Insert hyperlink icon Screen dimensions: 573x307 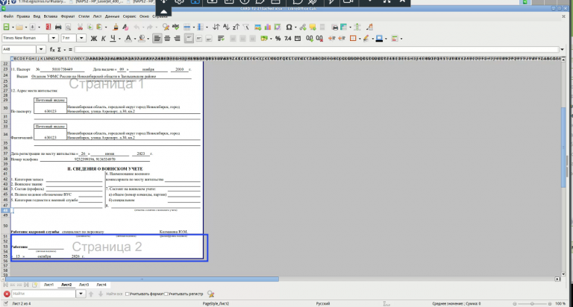[303, 27]
